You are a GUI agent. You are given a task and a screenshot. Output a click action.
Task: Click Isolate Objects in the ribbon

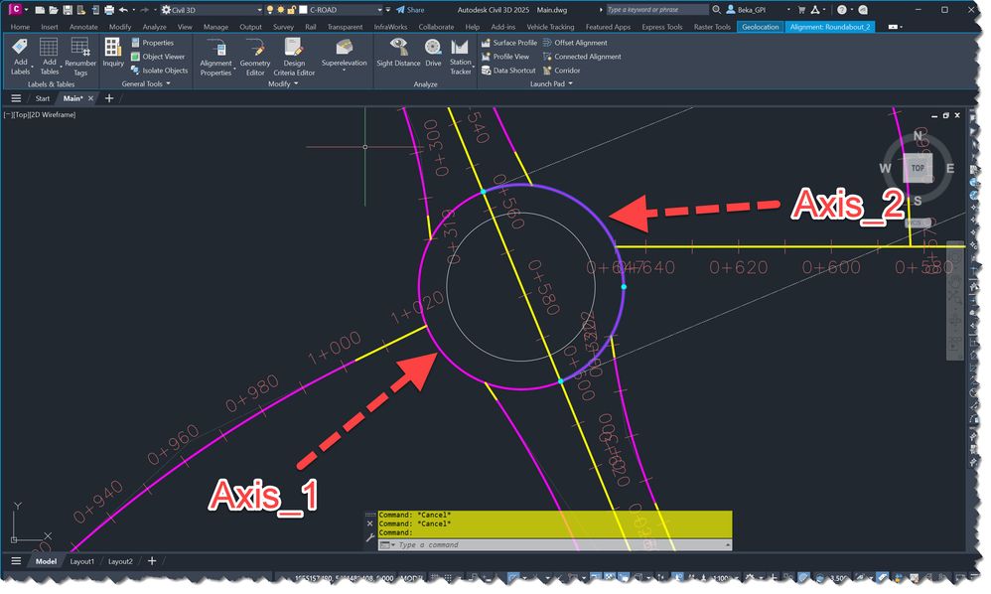pyautogui.click(x=159, y=71)
